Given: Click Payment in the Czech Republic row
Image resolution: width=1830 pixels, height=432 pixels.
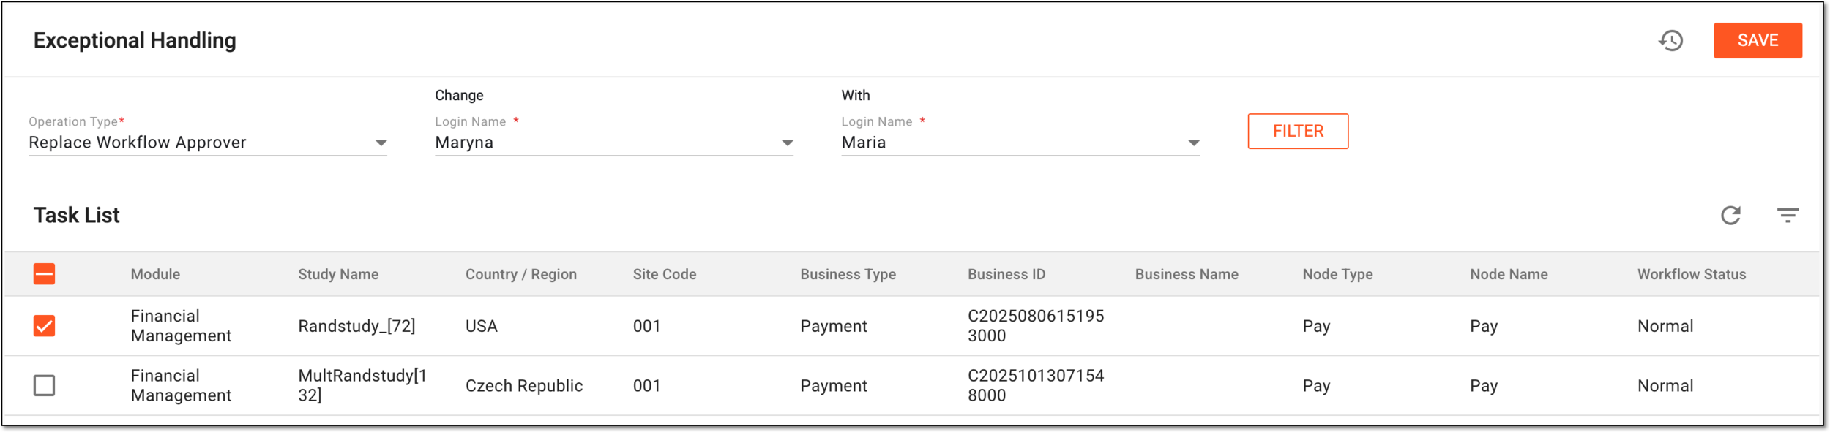Looking at the screenshot, I should tap(834, 386).
